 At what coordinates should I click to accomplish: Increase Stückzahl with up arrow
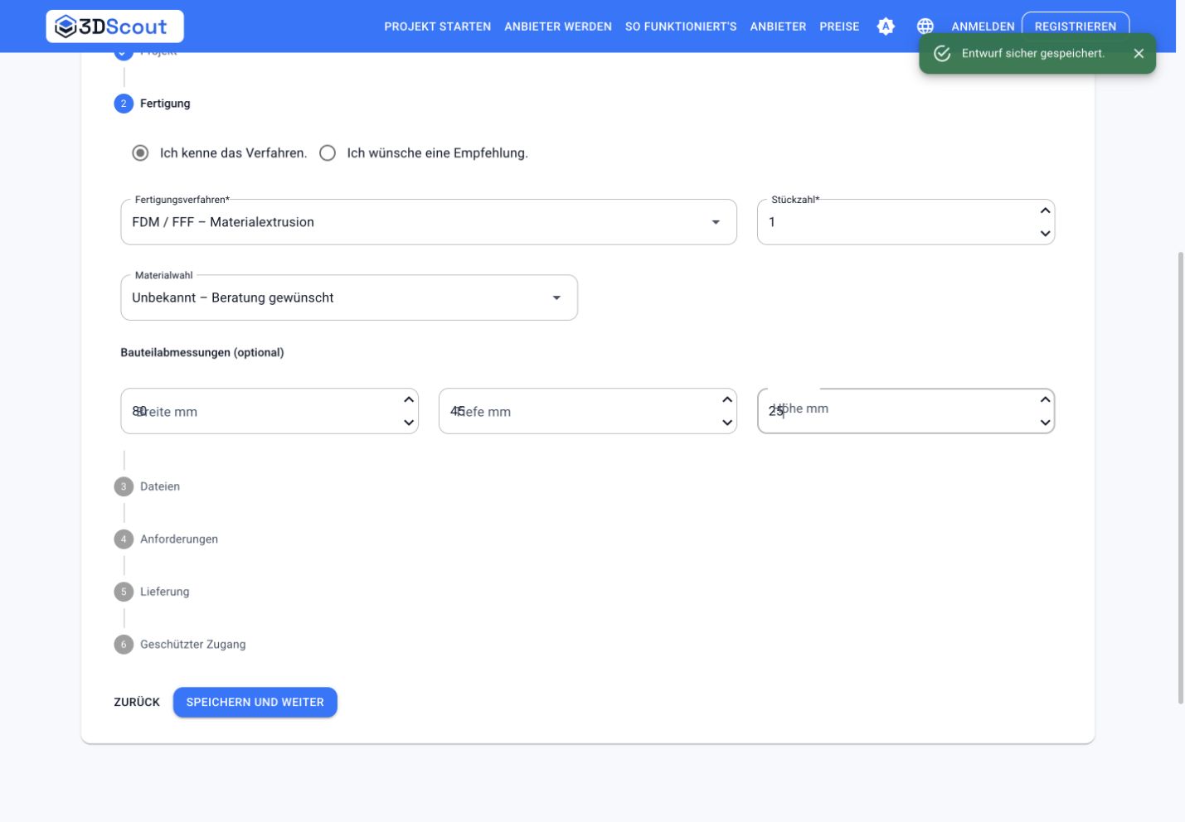coord(1045,210)
